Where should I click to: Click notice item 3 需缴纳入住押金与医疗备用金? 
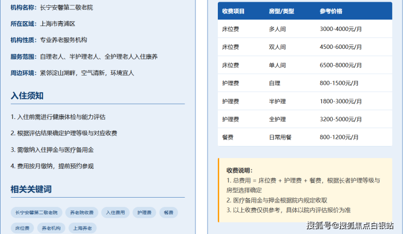point(52,150)
